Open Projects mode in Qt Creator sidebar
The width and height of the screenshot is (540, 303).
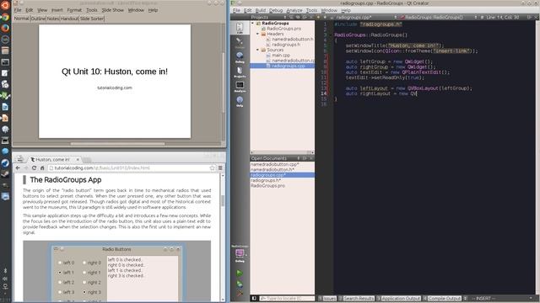tap(240, 72)
